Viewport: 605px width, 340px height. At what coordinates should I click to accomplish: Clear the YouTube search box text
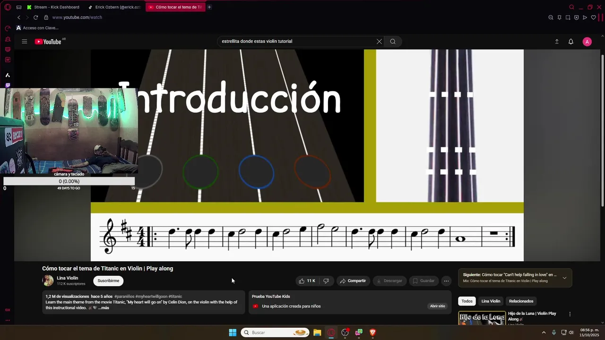pyautogui.click(x=379, y=42)
